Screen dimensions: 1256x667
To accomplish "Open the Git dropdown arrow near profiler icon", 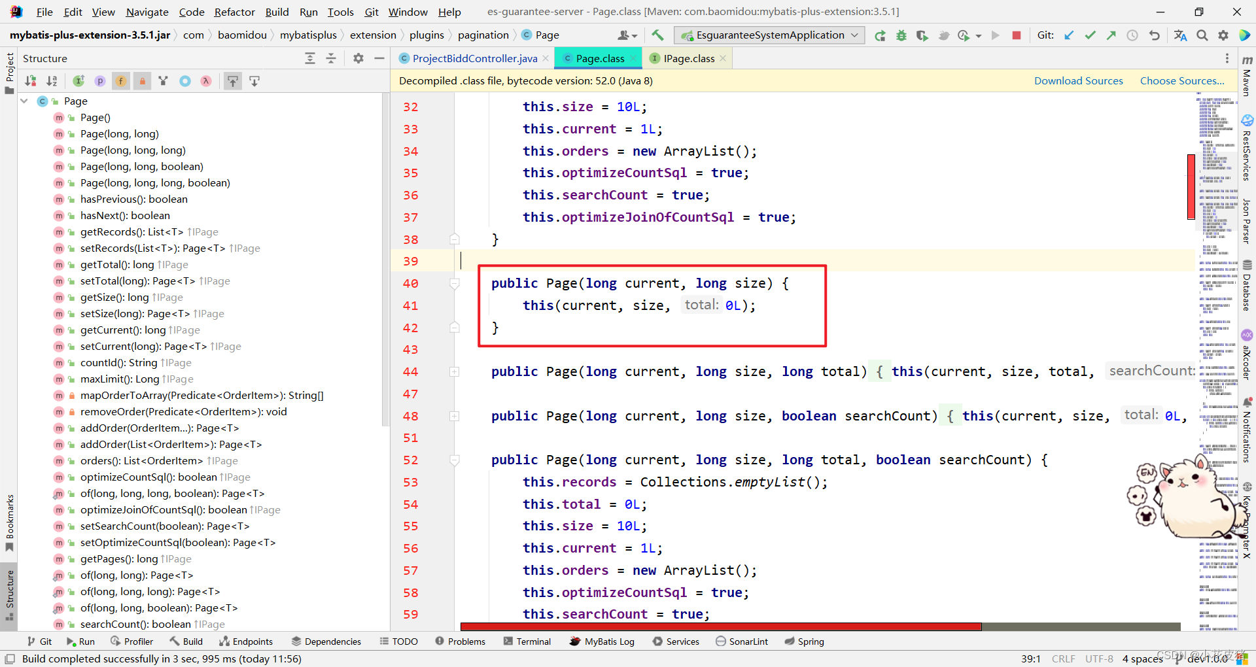I will [978, 35].
